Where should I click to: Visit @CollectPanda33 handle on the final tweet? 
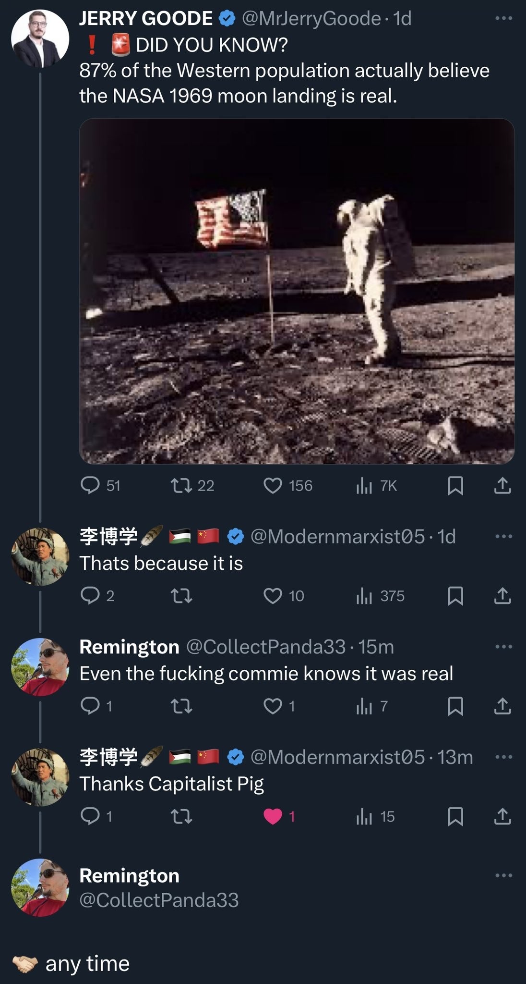159,900
